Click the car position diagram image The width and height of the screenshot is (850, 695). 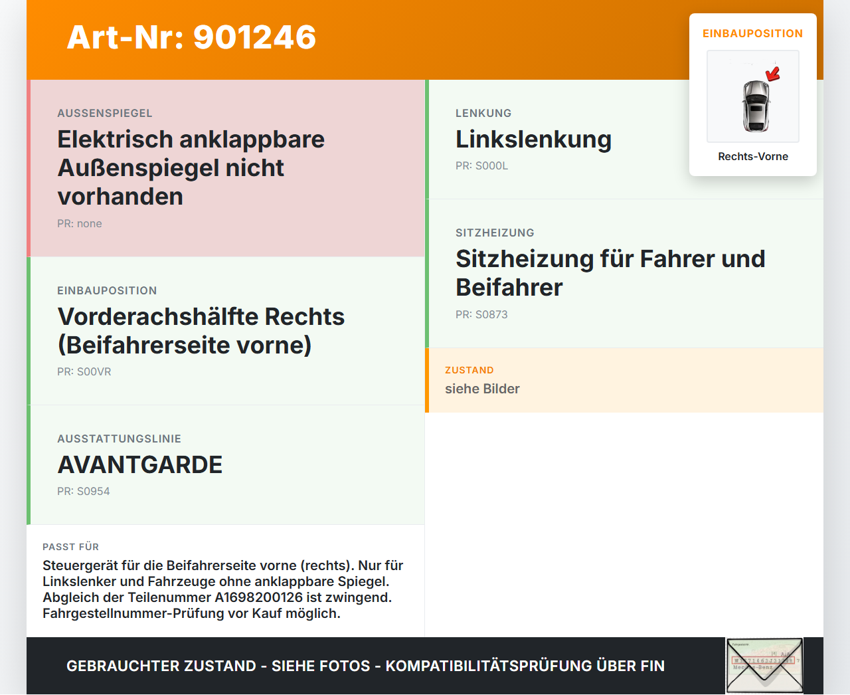(x=753, y=96)
